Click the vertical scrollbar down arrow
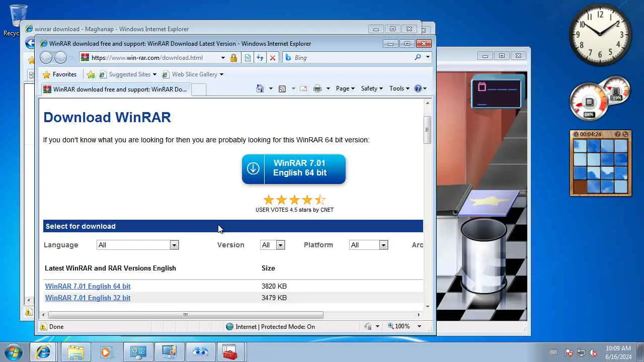 coord(427,306)
